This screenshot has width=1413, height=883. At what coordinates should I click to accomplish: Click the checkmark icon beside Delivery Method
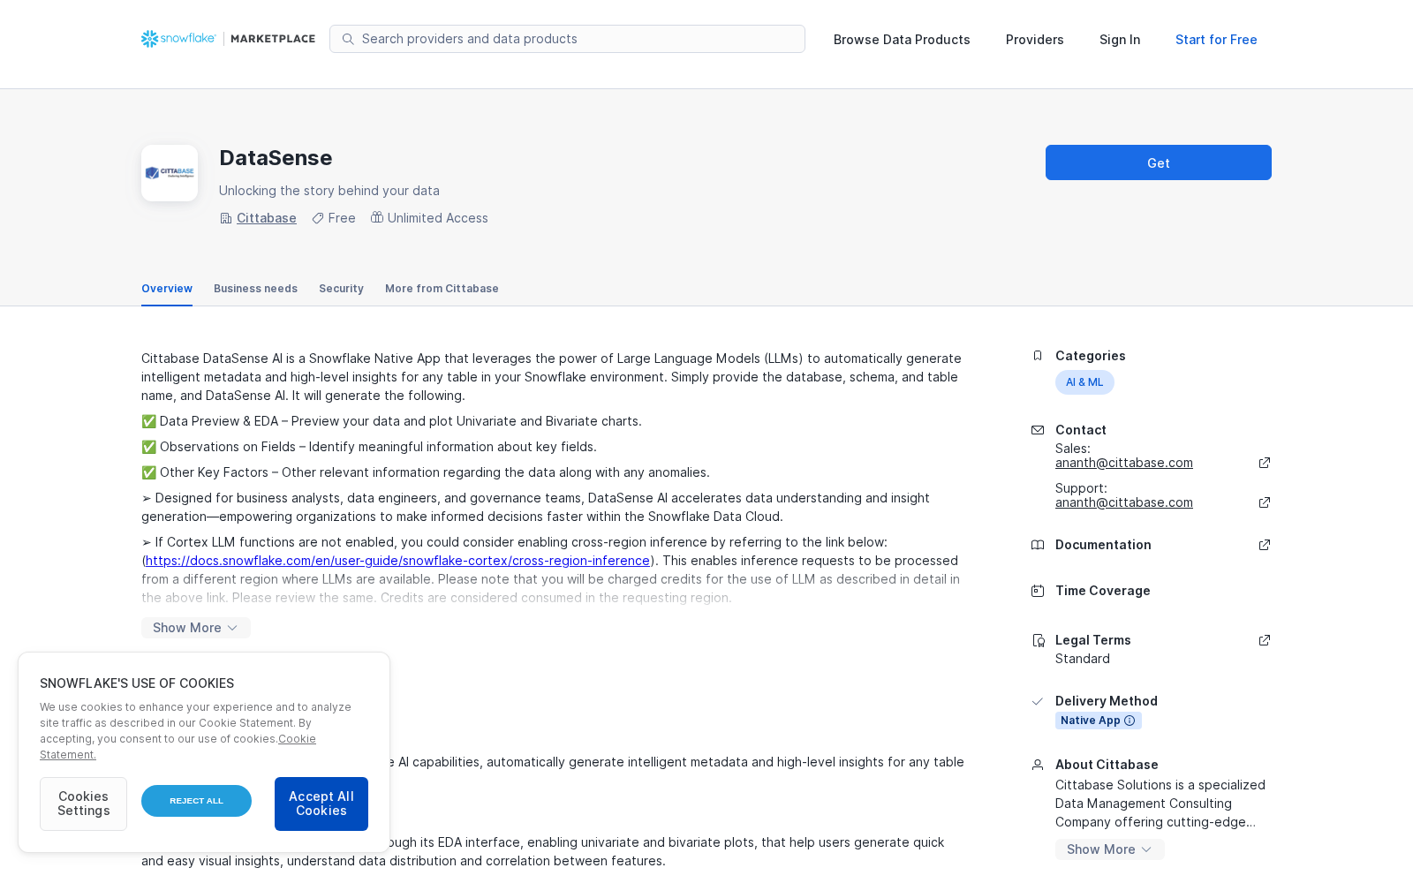tap(1038, 701)
